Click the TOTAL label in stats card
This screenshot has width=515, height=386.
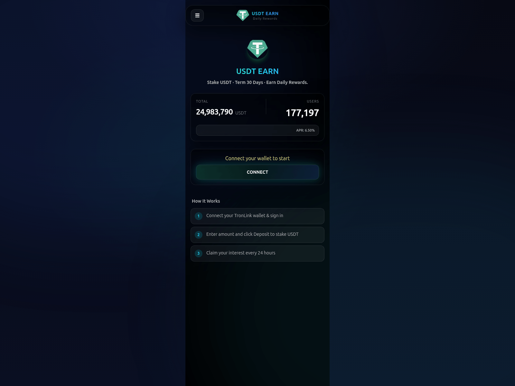pyautogui.click(x=202, y=101)
